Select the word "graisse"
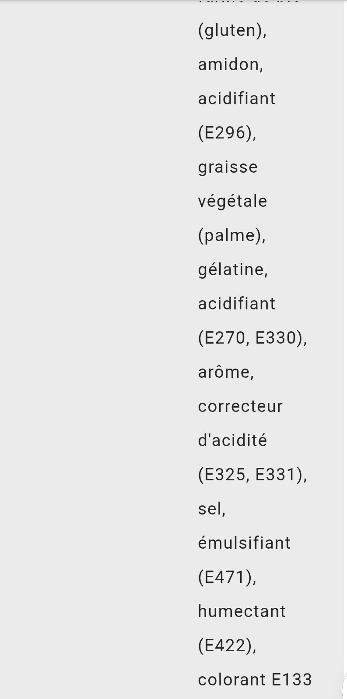Viewport: 347px width, 699px height. click(x=228, y=167)
